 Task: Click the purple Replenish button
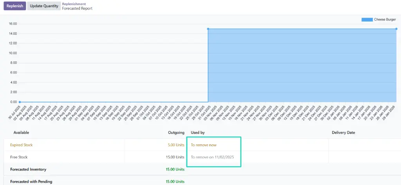(x=14, y=6)
